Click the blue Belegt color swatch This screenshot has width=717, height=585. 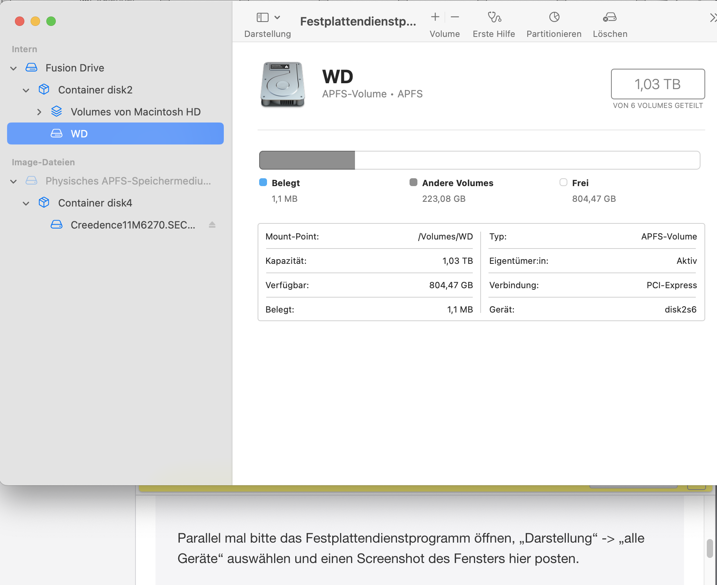[263, 182]
